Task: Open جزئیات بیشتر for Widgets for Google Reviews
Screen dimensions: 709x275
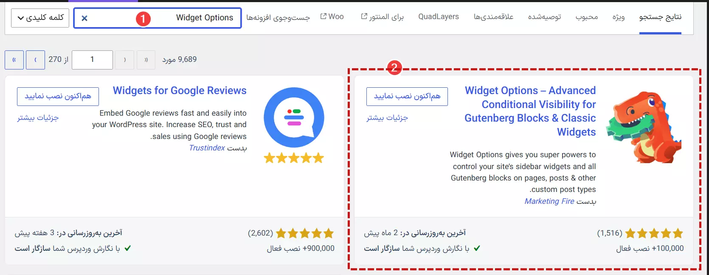Action: coord(38,118)
